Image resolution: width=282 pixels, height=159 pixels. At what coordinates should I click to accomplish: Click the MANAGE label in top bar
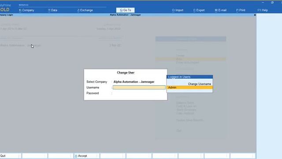point(23,5)
